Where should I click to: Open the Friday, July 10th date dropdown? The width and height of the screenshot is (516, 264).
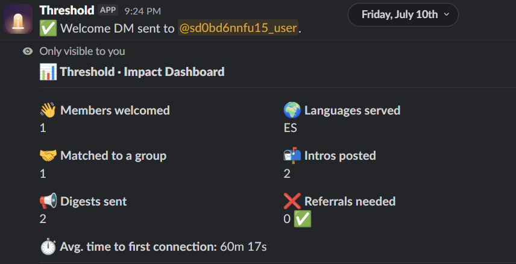pyautogui.click(x=403, y=15)
